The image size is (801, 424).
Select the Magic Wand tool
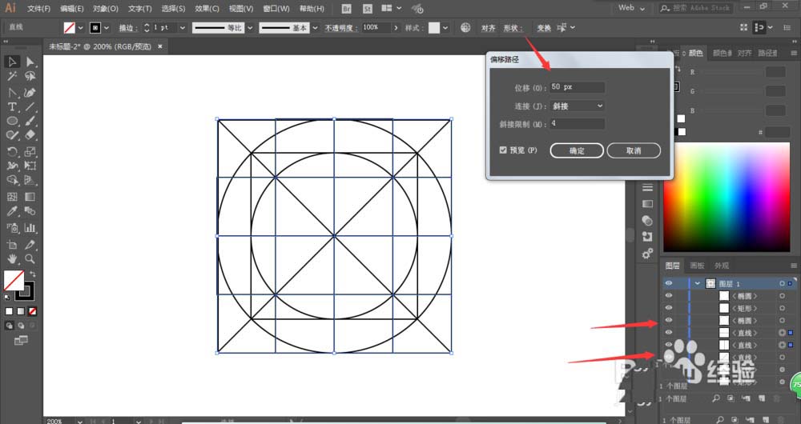tap(12, 76)
